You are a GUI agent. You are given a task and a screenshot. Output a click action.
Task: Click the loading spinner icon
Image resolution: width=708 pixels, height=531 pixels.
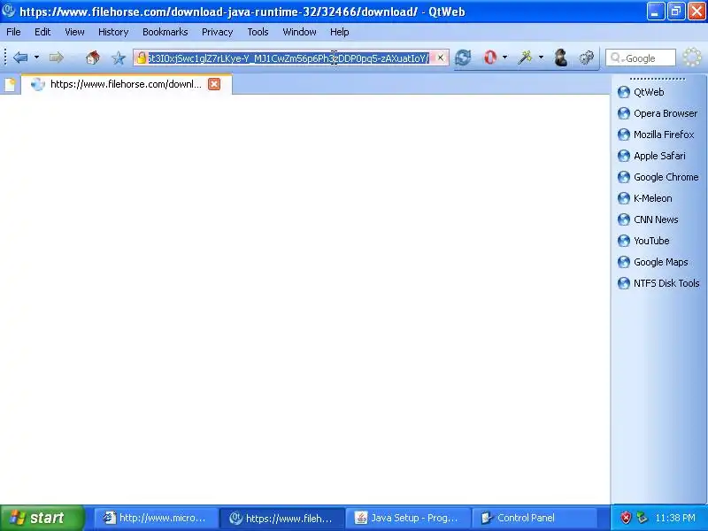coord(692,58)
